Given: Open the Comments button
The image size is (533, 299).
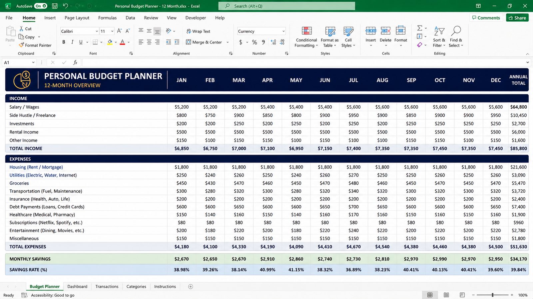Looking at the screenshot, I should (486, 18).
